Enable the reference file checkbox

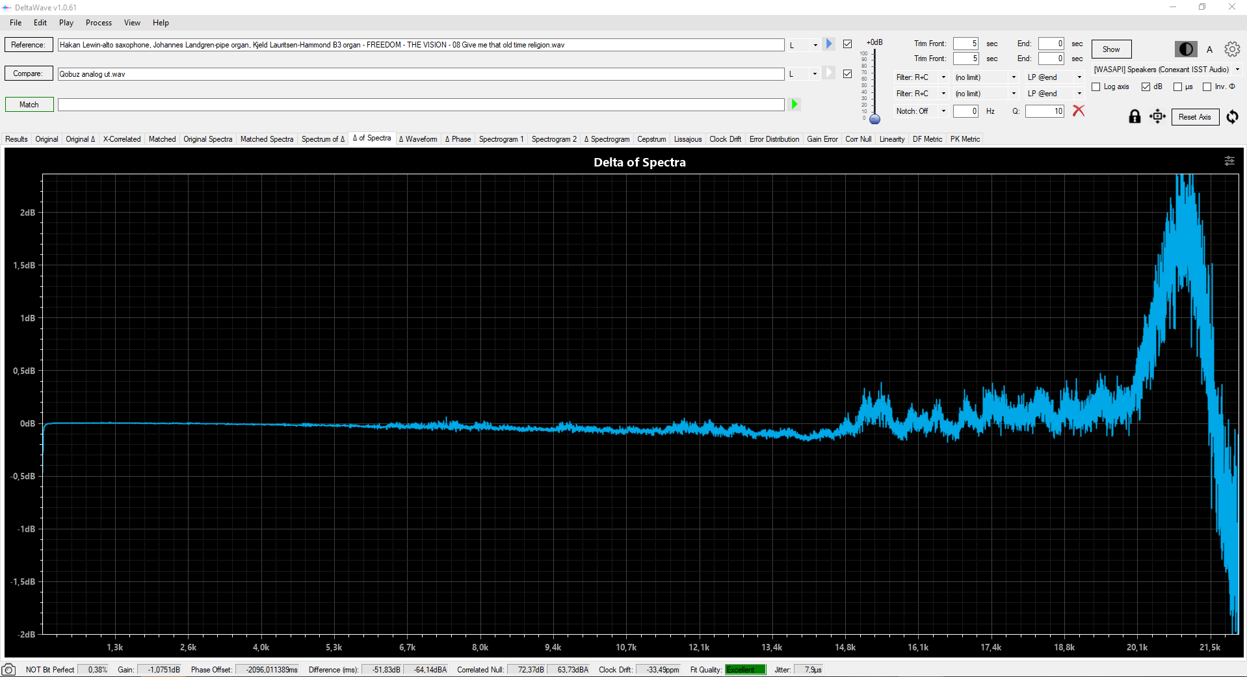click(x=847, y=44)
